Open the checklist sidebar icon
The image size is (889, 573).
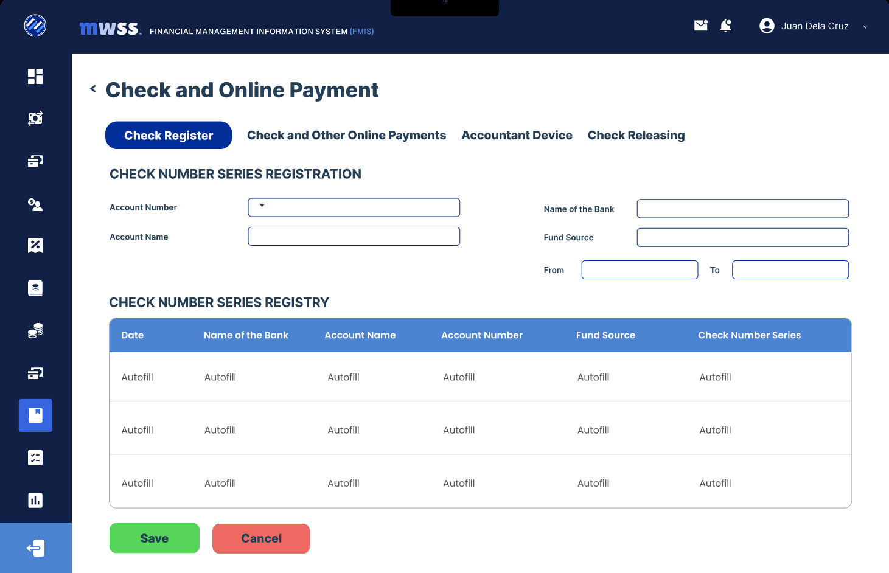coord(35,458)
